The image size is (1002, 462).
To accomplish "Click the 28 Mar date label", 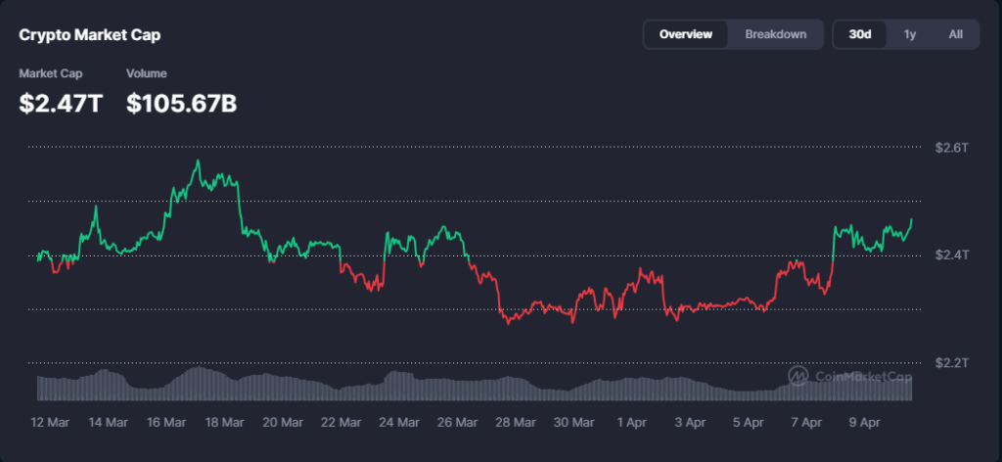I will click(x=516, y=423).
